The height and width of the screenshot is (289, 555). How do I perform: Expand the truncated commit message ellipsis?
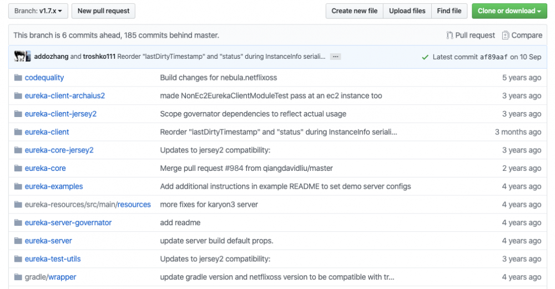tap(335, 57)
